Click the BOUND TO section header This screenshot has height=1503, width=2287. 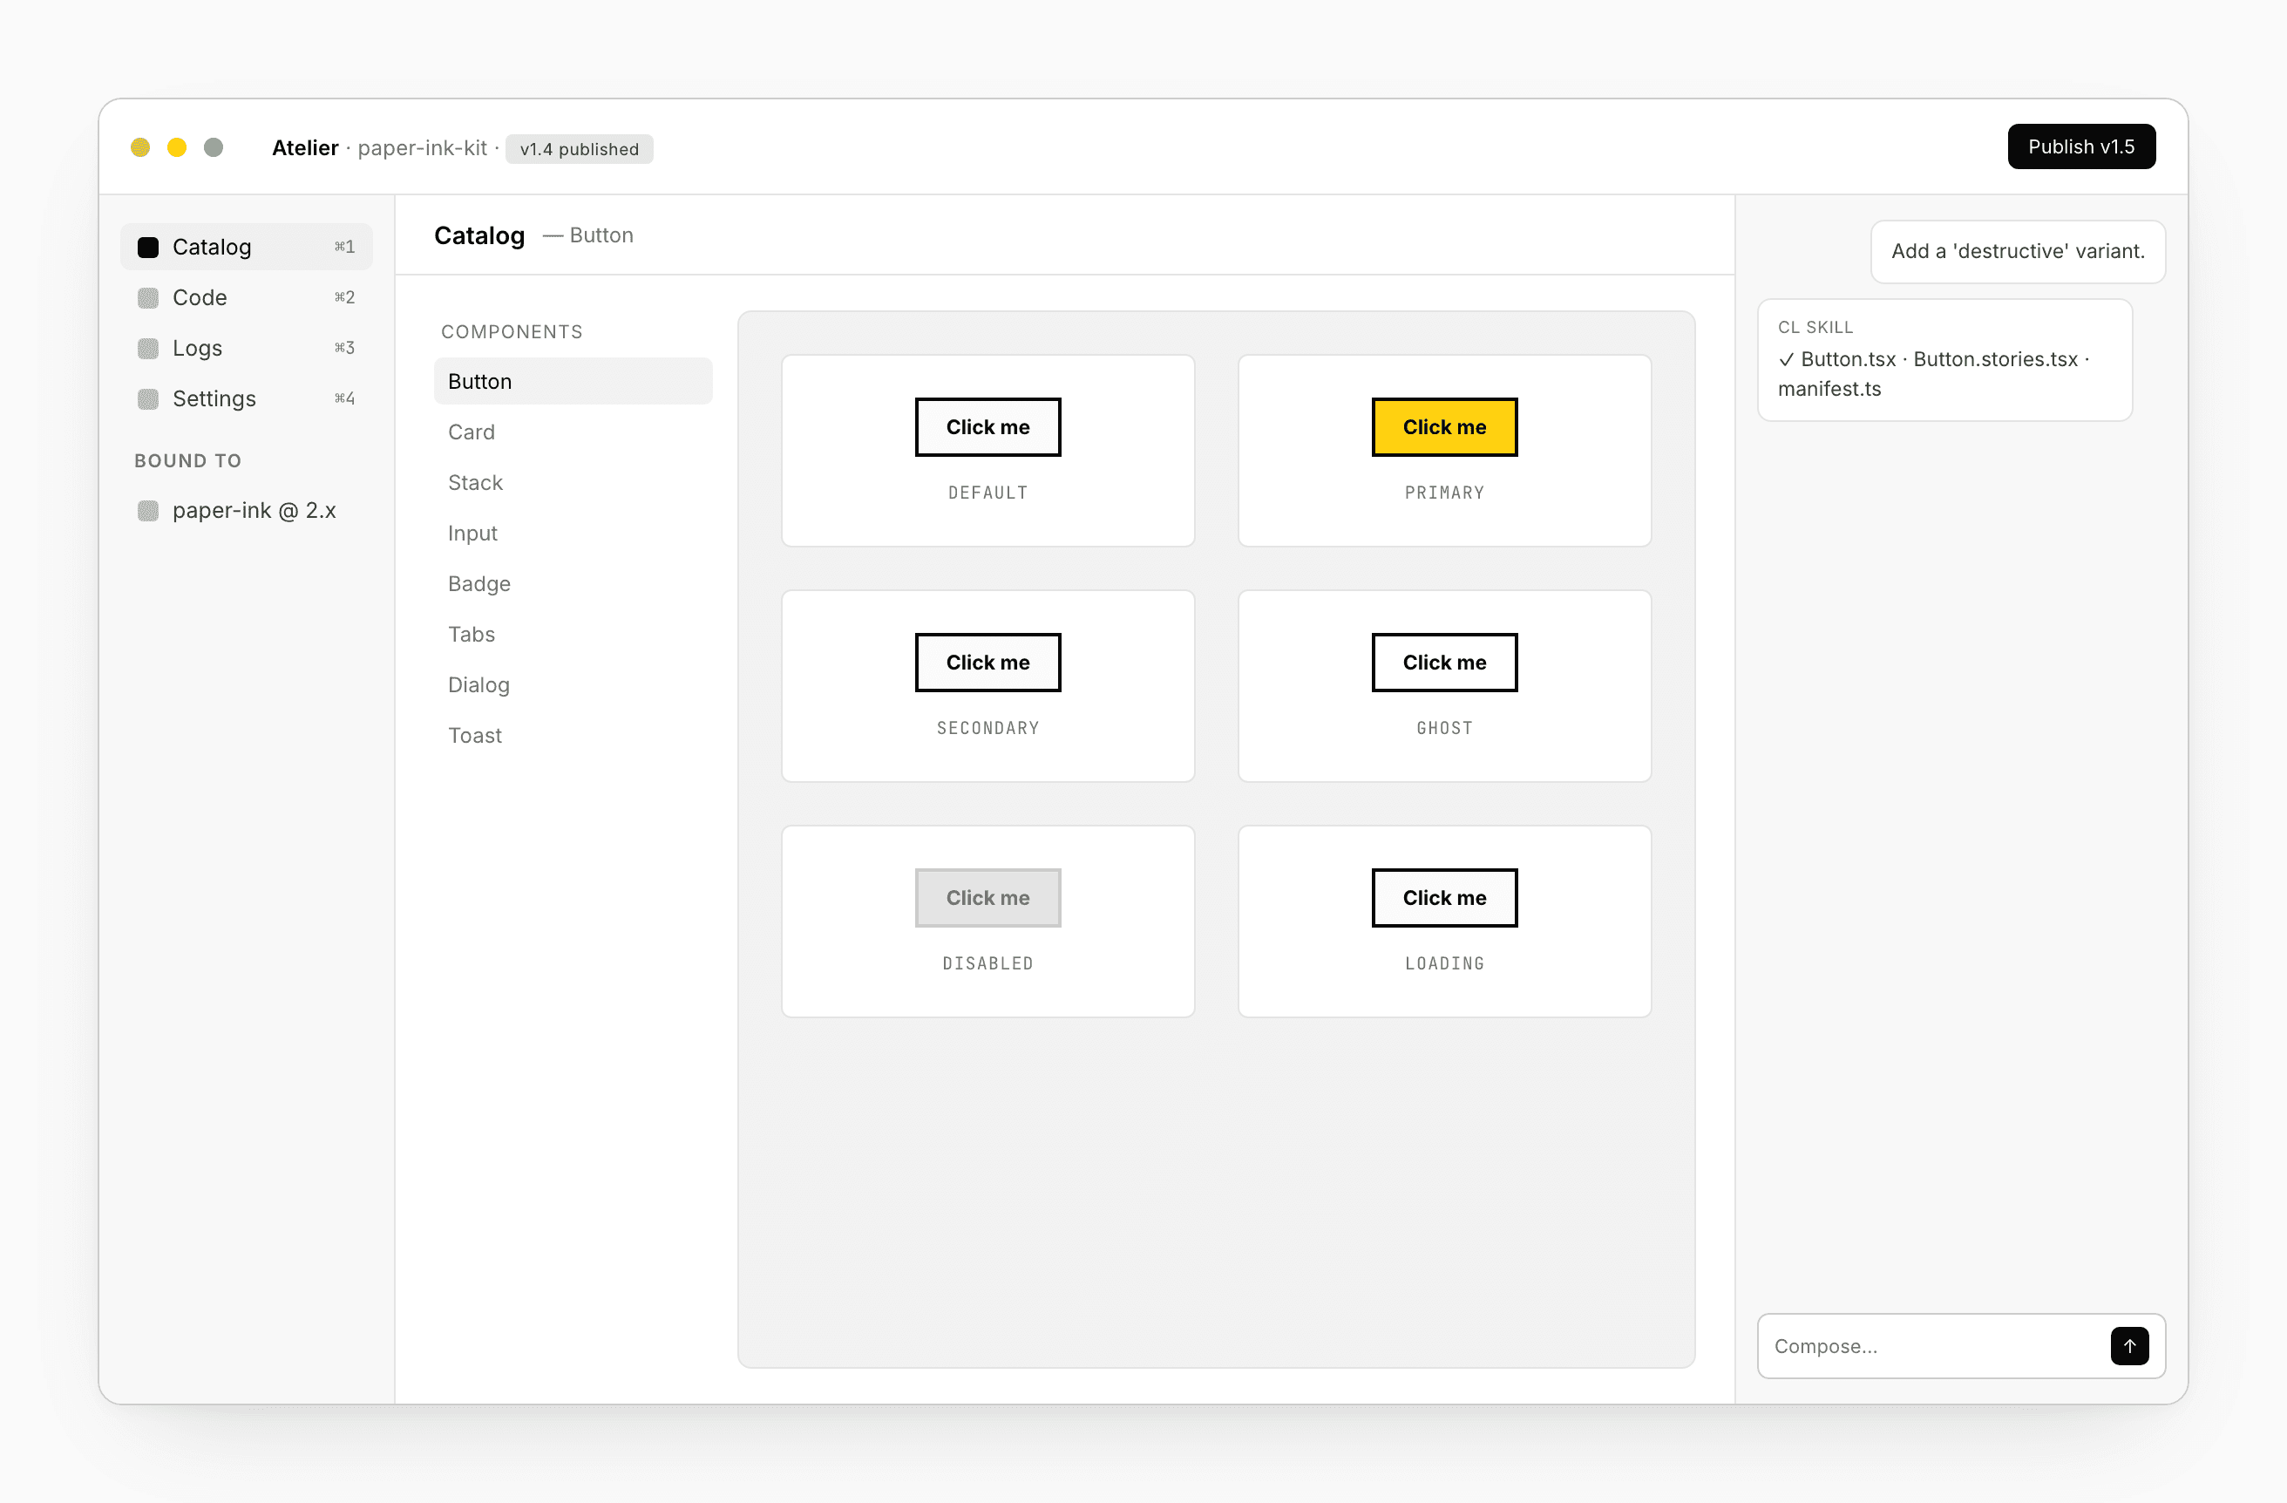tap(187, 460)
